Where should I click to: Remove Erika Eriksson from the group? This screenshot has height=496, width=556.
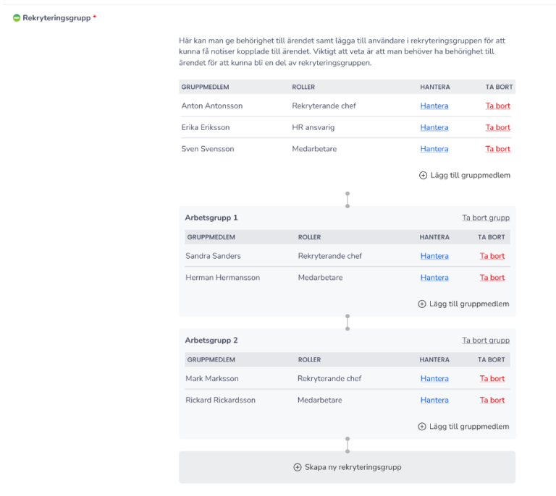tap(497, 127)
